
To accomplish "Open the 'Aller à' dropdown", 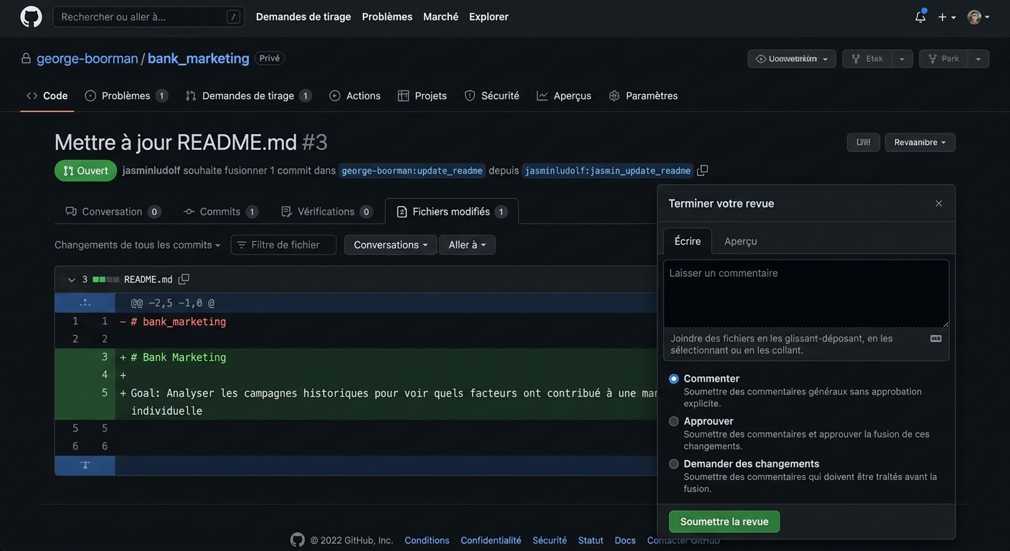I will pos(467,245).
